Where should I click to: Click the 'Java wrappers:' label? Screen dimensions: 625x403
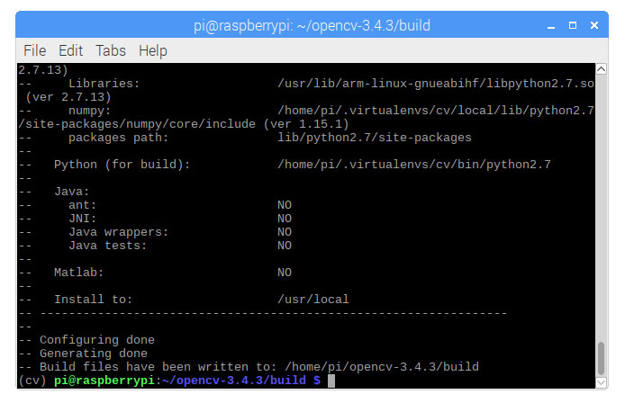(x=118, y=232)
